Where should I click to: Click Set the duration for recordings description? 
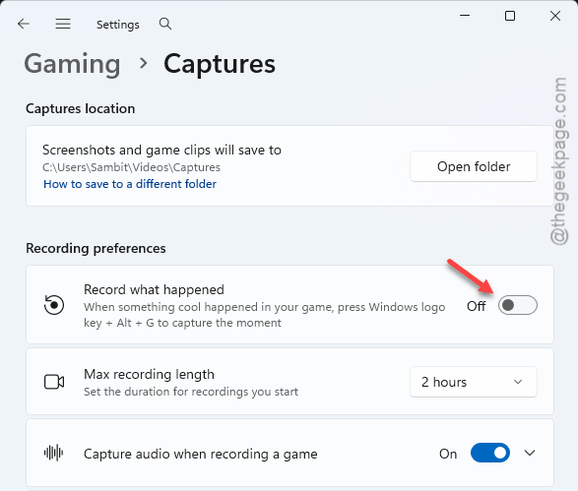tap(191, 392)
